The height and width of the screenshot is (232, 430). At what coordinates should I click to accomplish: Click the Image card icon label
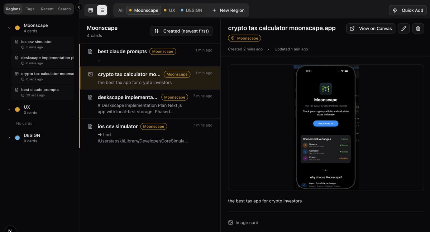click(x=243, y=223)
